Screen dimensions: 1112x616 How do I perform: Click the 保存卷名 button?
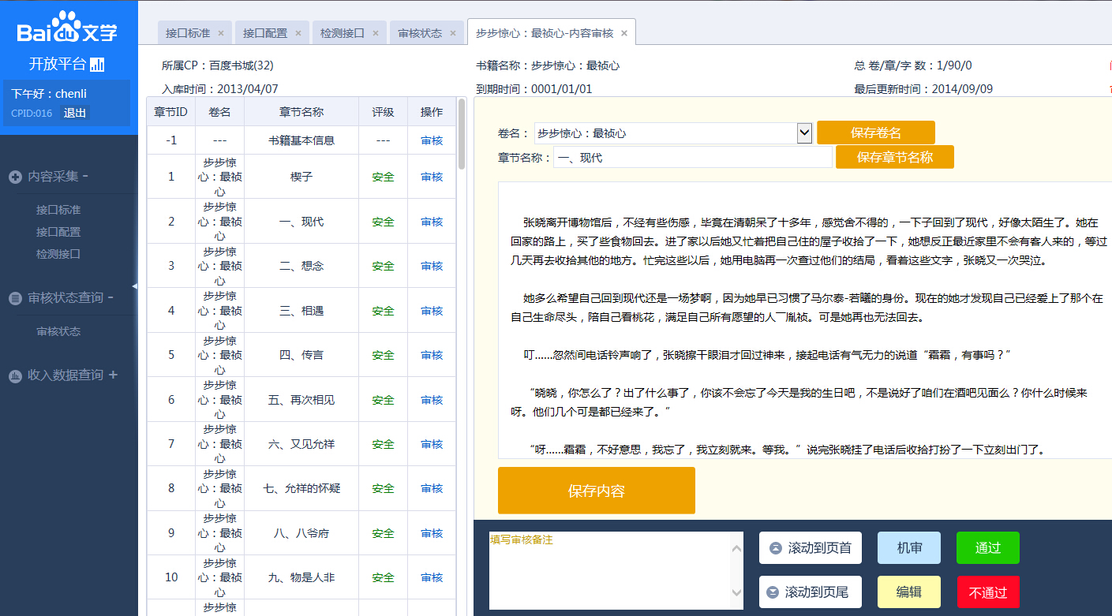[x=876, y=133]
